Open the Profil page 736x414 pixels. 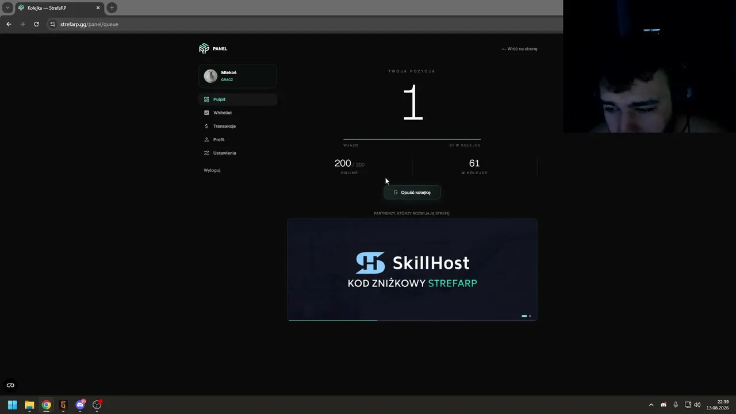coord(237,140)
